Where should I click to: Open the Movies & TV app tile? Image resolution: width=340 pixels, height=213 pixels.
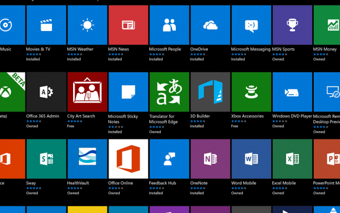(46, 25)
